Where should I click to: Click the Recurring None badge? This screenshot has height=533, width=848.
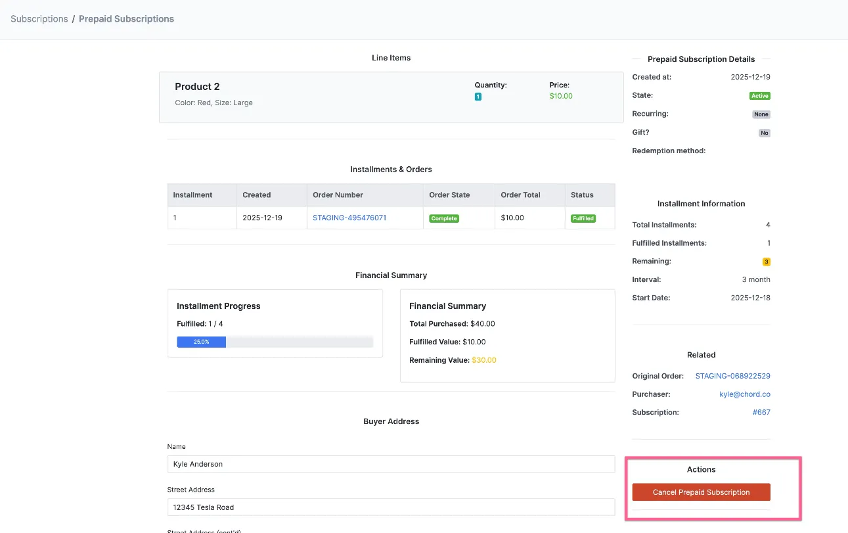(x=761, y=114)
